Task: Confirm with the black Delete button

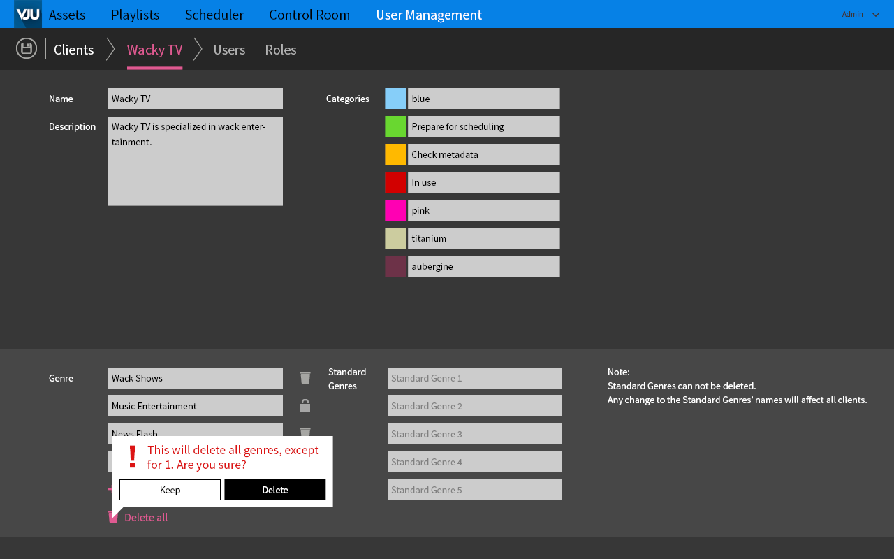Action: [x=275, y=490]
